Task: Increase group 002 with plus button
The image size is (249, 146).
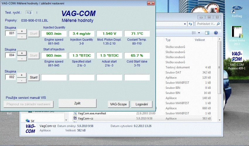Action: point(22,75)
